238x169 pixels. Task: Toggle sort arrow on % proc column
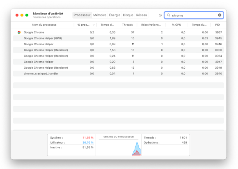(94, 25)
